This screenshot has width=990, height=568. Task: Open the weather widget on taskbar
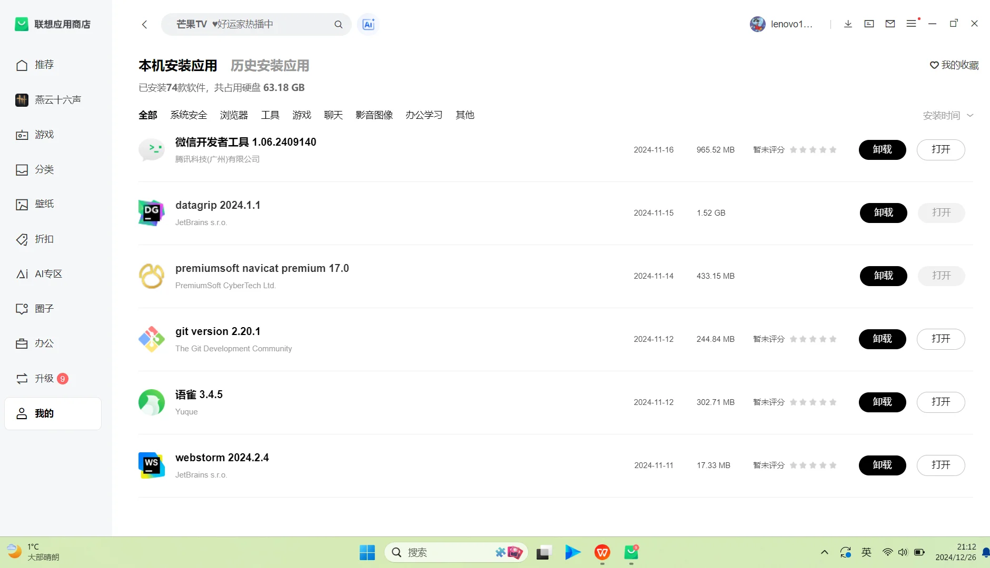tap(33, 552)
